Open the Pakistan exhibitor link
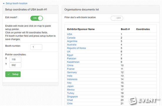Image resolution: width=162 pixels, height=107 pixels. pyautogui.click(x=72, y=59)
